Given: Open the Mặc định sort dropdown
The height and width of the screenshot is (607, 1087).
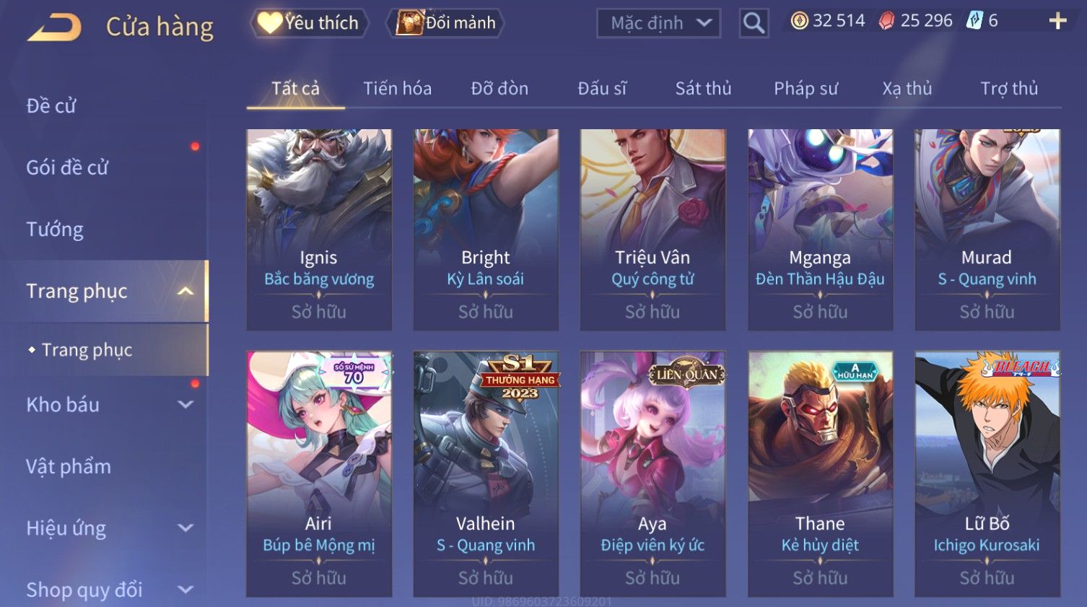Looking at the screenshot, I should [658, 23].
